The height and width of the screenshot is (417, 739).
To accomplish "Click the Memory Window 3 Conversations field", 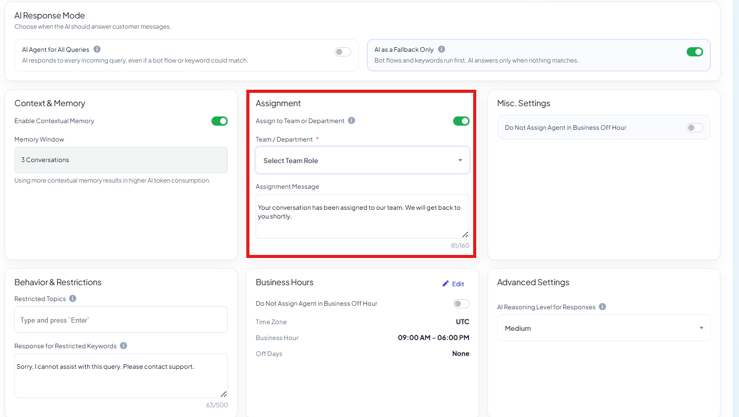I will tap(121, 160).
